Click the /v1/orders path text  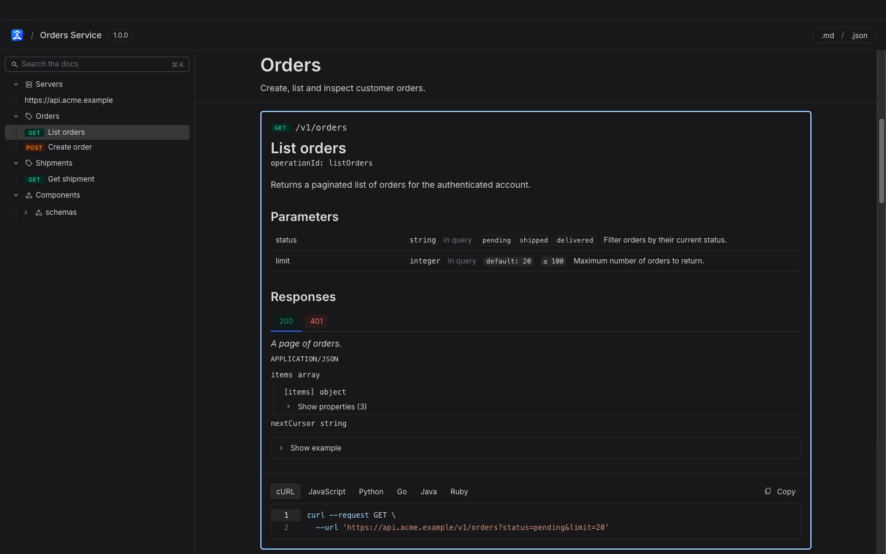(x=321, y=128)
